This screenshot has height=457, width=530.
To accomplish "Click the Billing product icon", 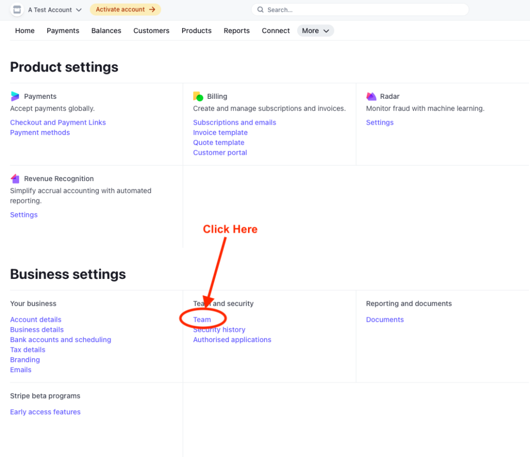I will tap(198, 96).
